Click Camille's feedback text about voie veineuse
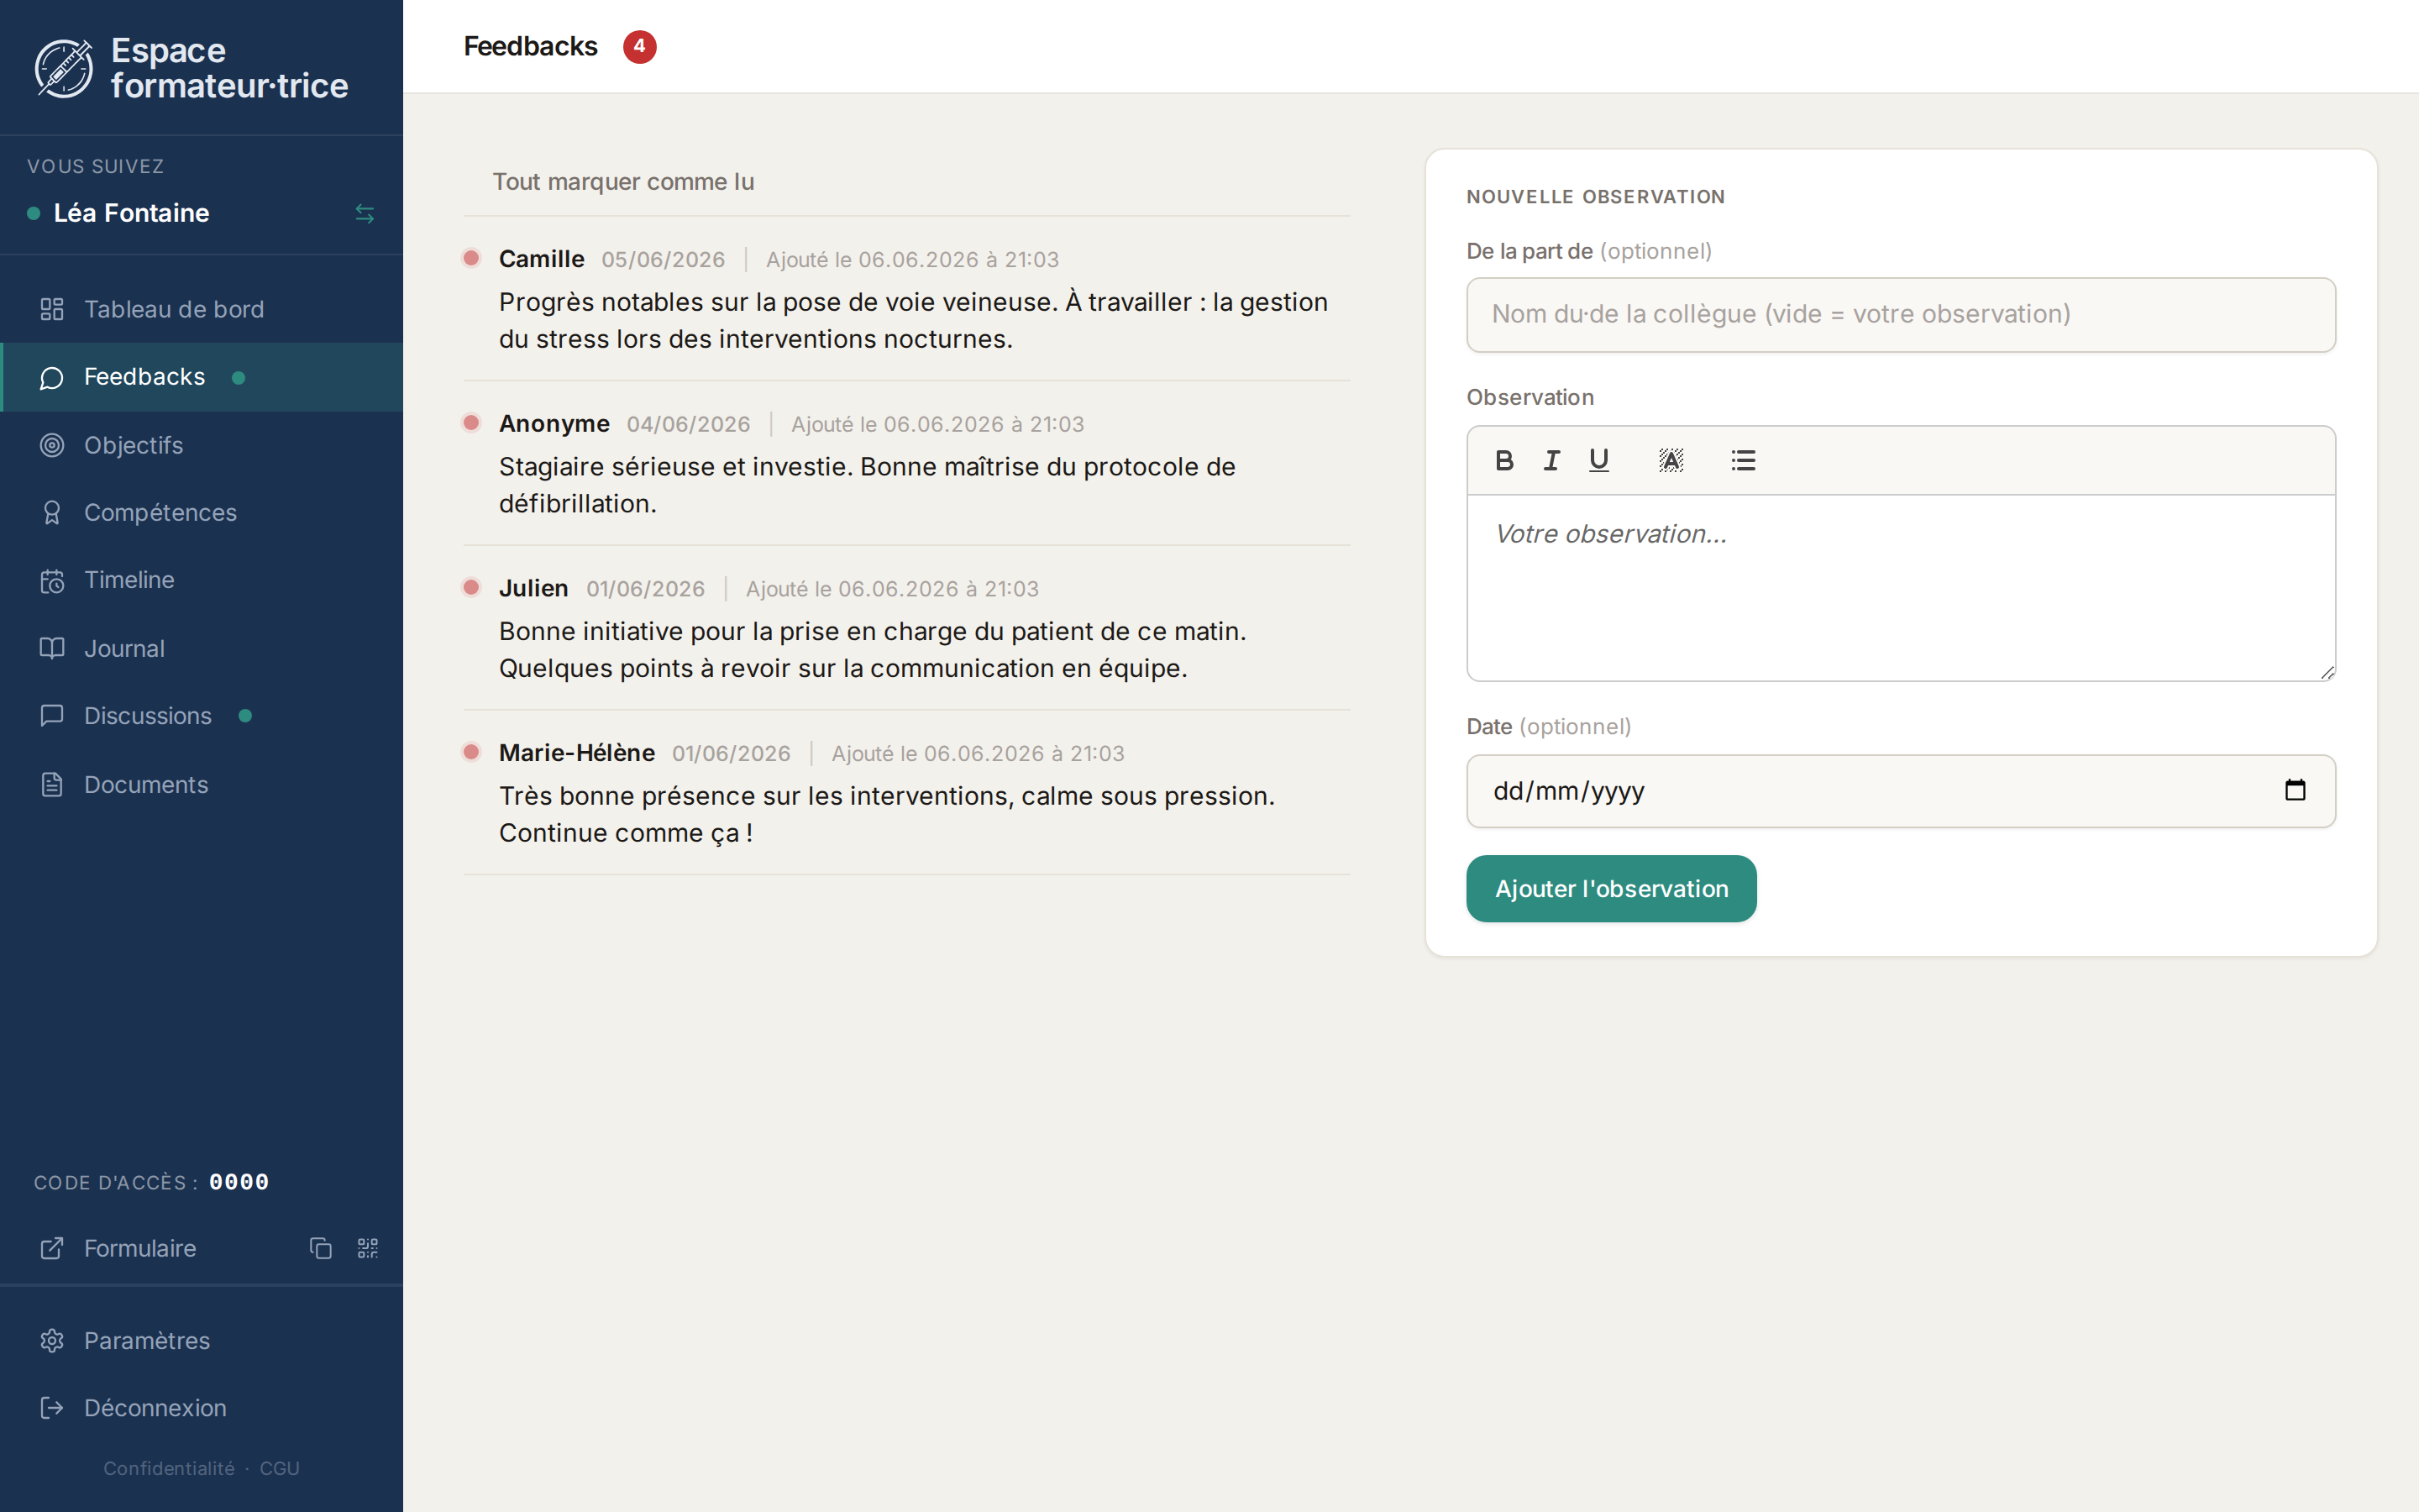The image size is (2419, 1512). (913, 320)
